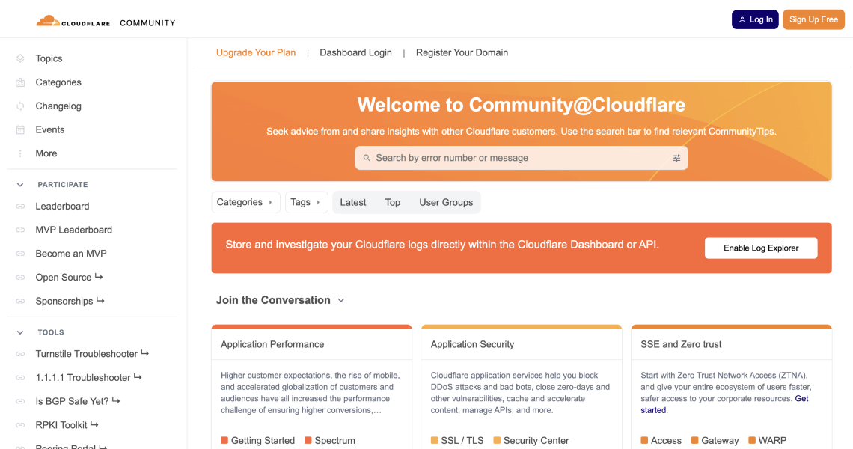Select the Categories sidebar icon
Screen dimensions: 853x449
pos(21,82)
